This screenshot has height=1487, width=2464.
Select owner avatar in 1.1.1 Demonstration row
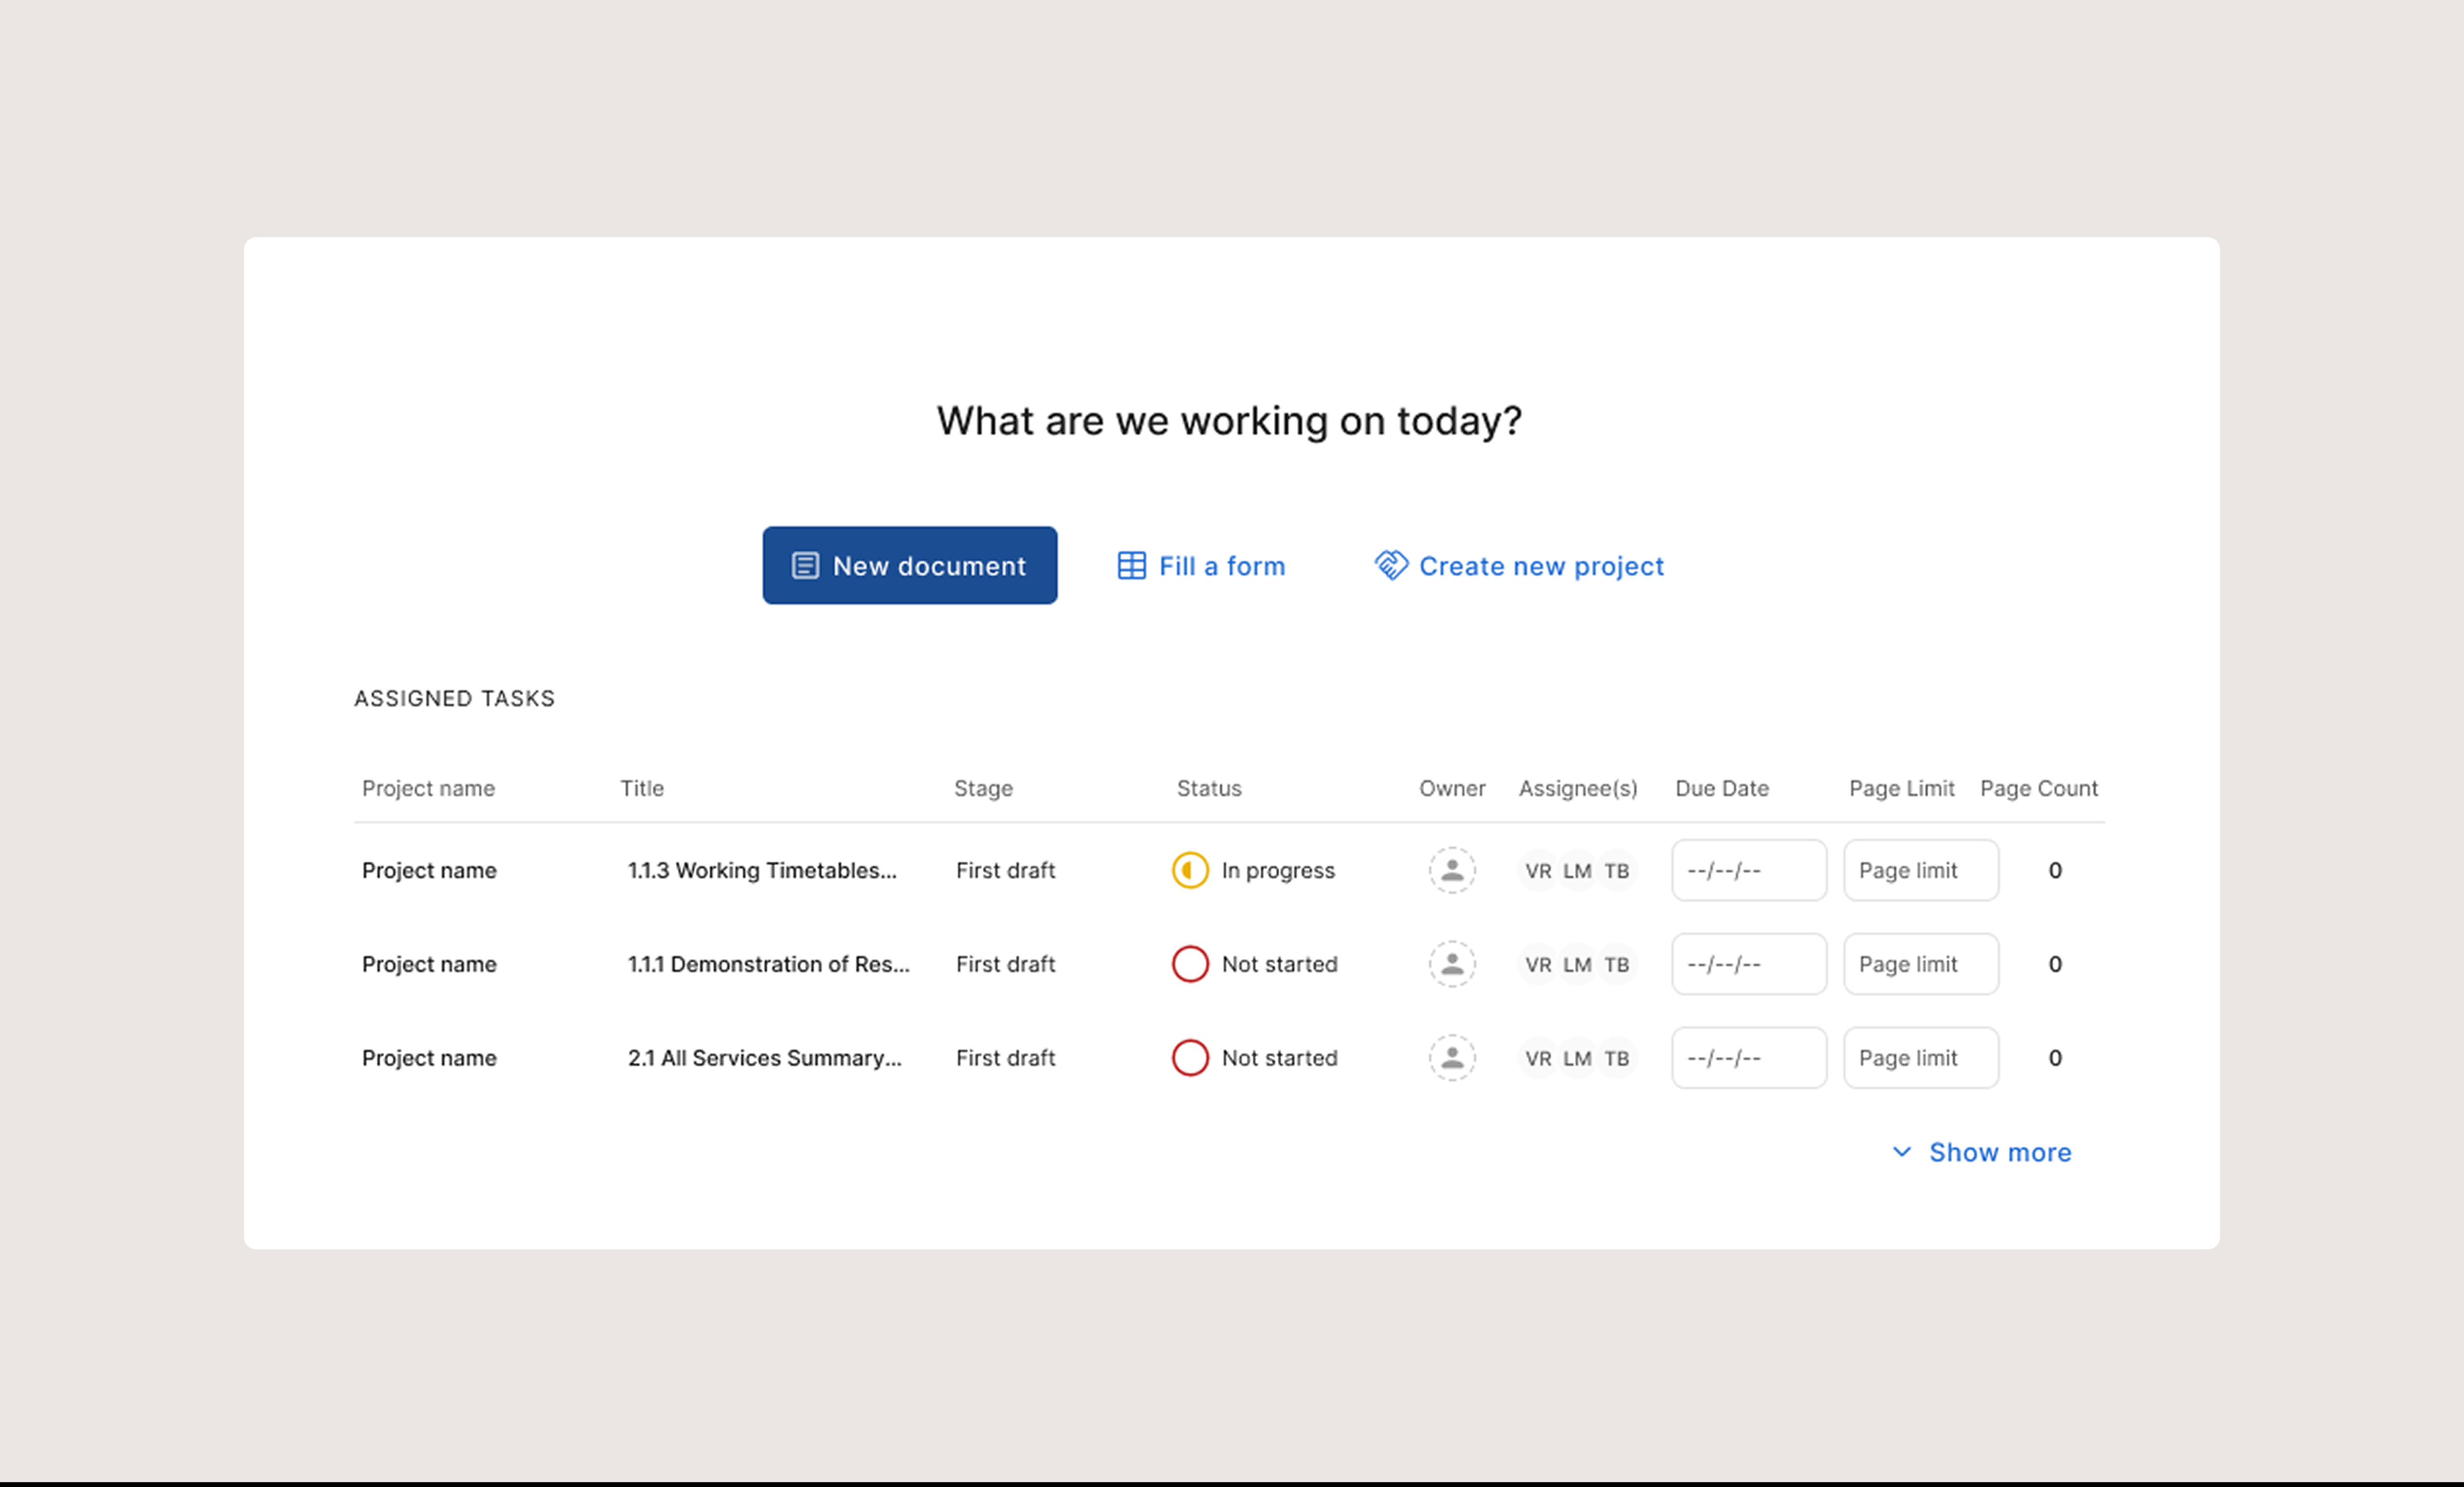[1452, 964]
